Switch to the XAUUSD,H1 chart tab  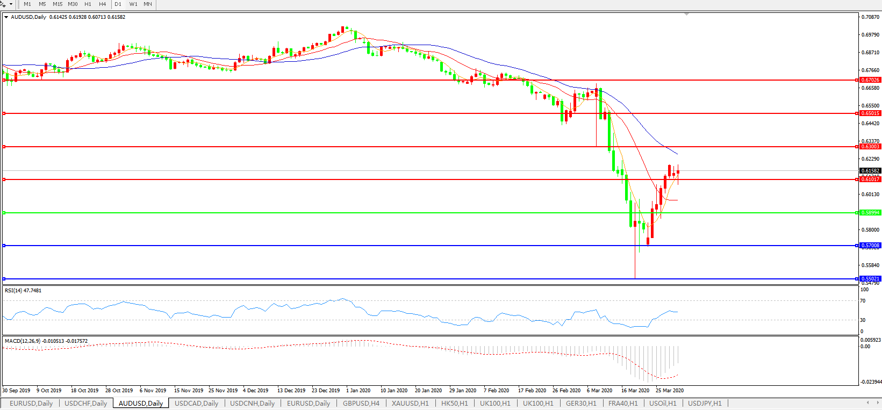410,403
